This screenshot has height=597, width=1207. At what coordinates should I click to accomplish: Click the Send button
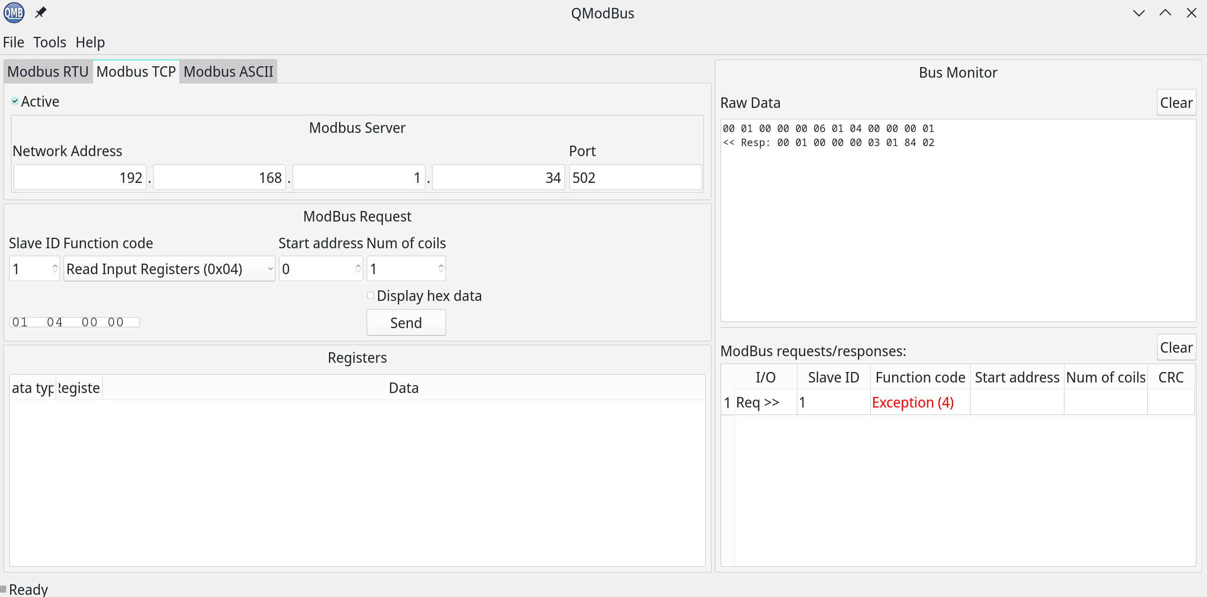407,322
